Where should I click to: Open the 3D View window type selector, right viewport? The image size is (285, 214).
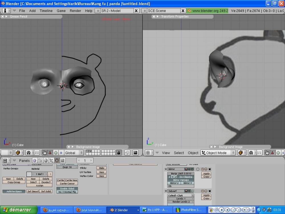click(149, 153)
